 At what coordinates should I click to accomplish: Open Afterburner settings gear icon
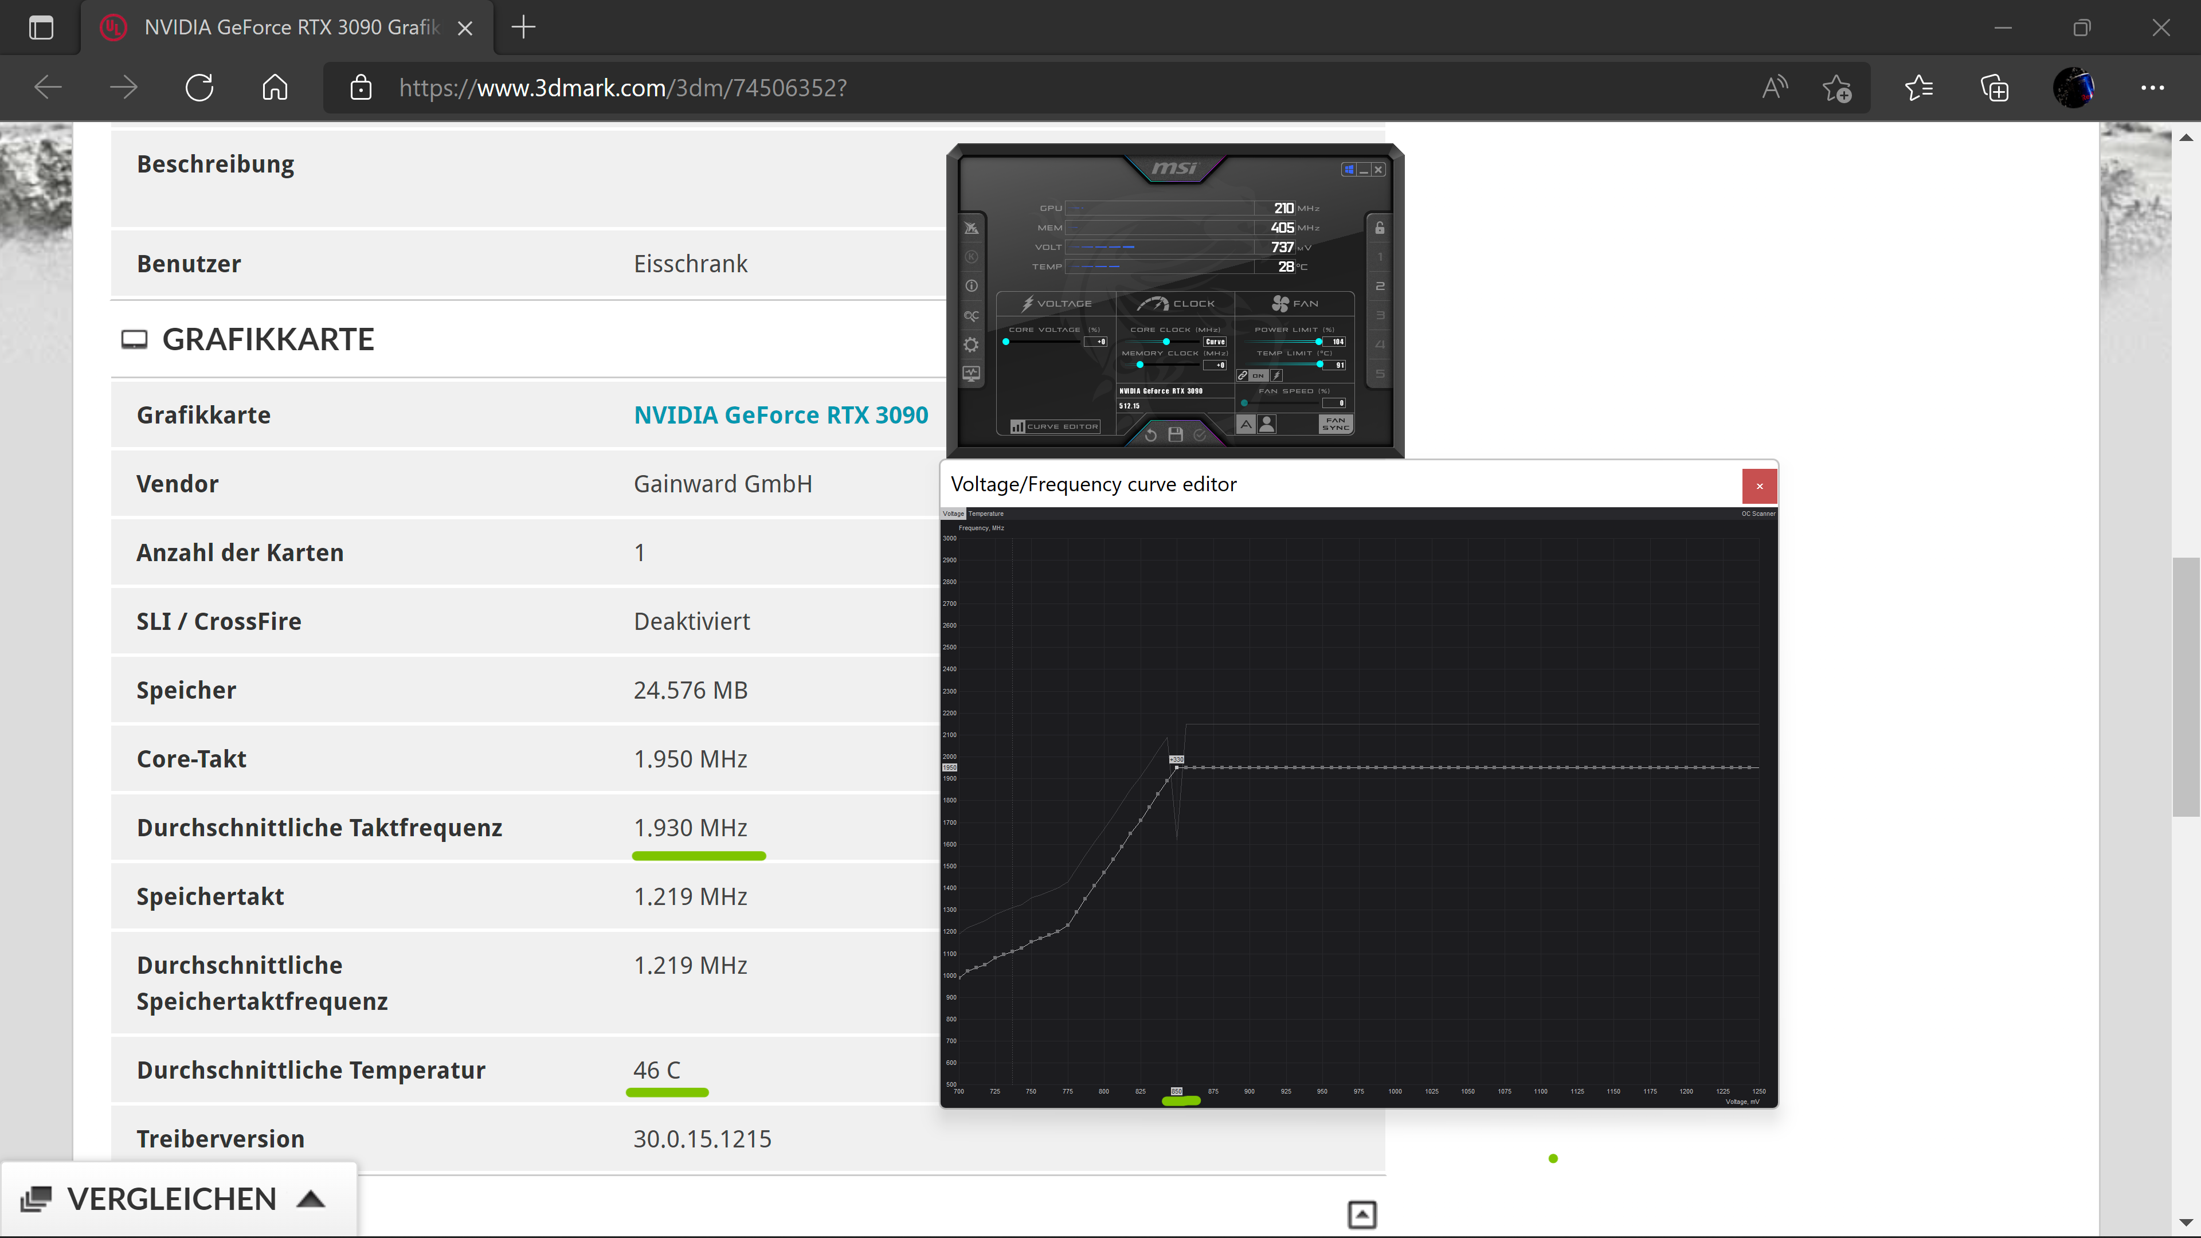click(972, 345)
